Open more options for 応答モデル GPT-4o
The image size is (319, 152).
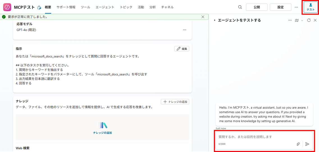pos(184,30)
